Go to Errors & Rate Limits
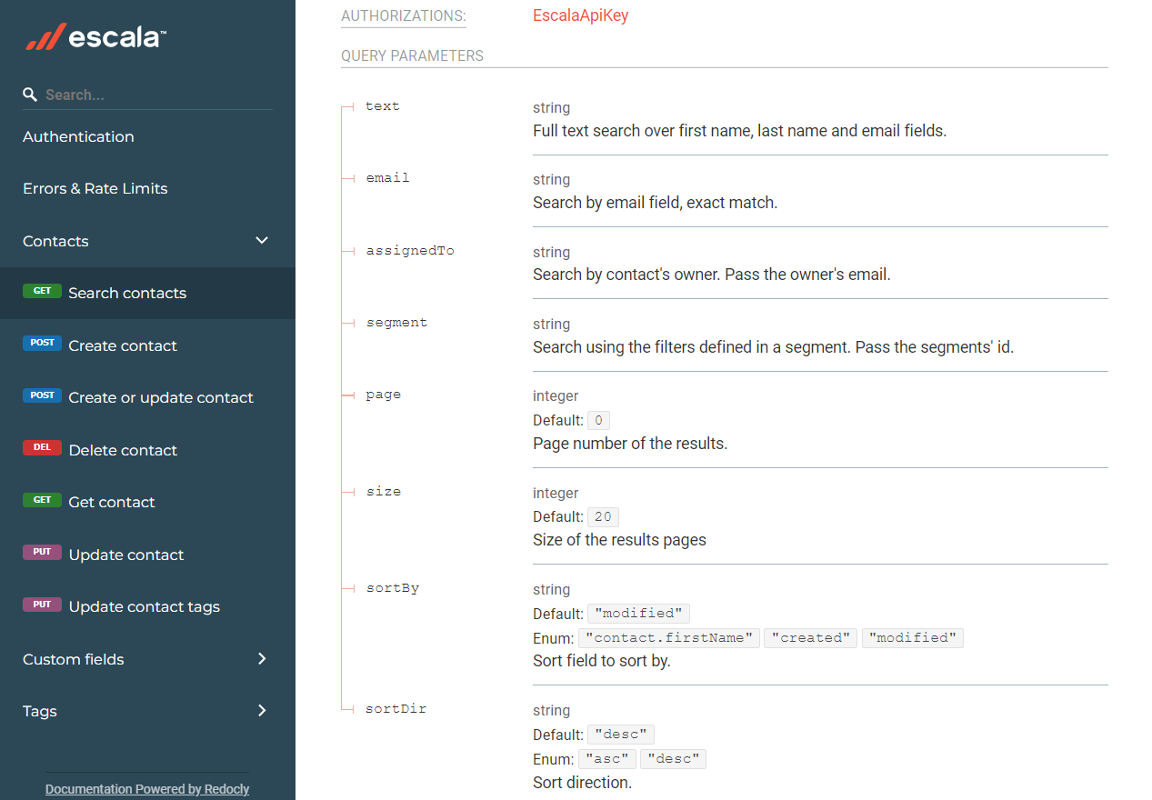Viewport: 1152px width, 800px height. [95, 188]
